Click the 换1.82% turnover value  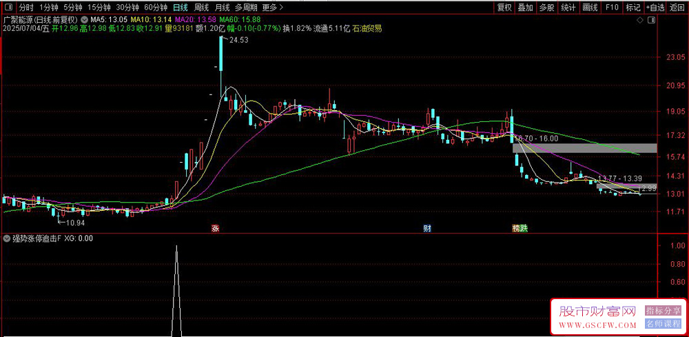point(296,29)
